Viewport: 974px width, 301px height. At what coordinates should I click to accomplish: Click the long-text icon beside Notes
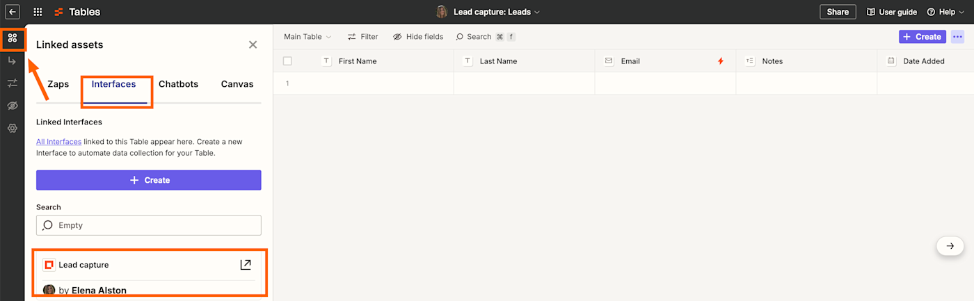750,61
